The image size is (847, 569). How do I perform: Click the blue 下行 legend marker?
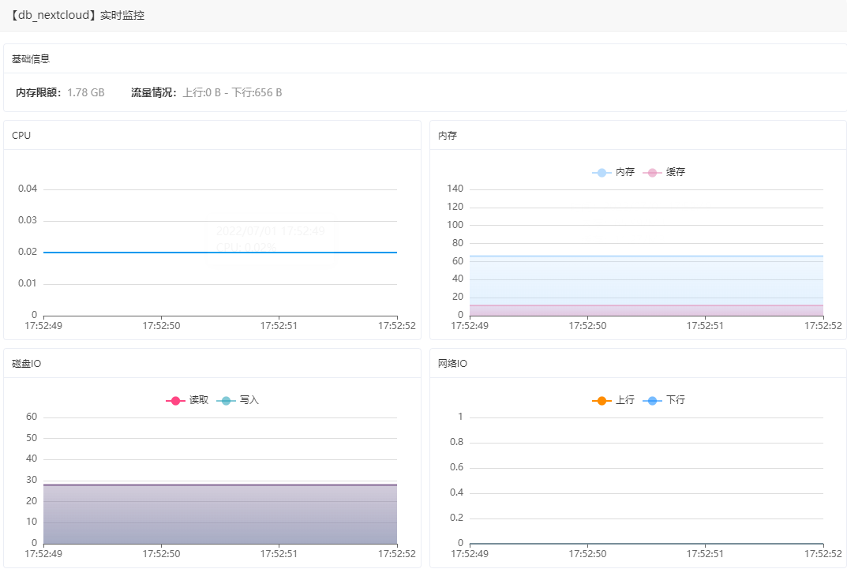click(x=652, y=401)
